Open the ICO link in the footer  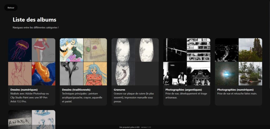tap(138, 127)
